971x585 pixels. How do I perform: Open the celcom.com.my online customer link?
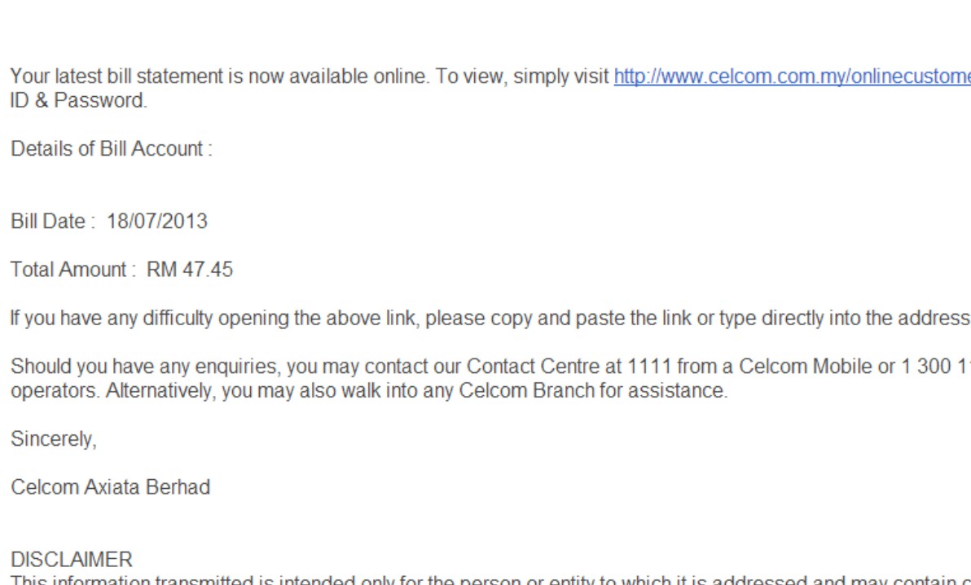(x=790, y=77)
